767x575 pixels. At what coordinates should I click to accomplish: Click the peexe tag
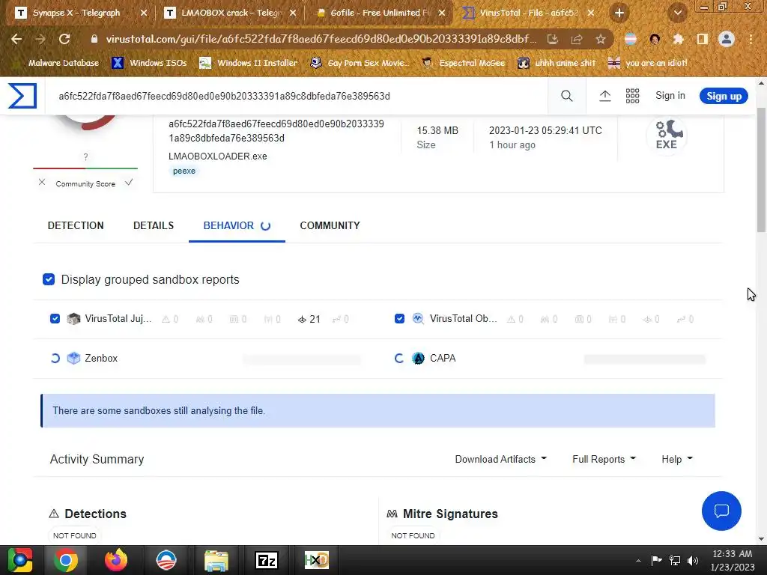[184, 171]
